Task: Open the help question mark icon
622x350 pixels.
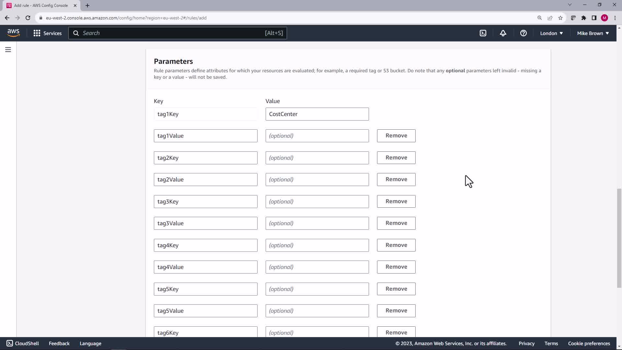Action: click(x=523, y=33)
